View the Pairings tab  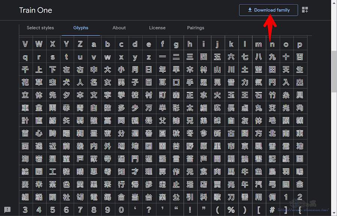(x=195, y=28)
